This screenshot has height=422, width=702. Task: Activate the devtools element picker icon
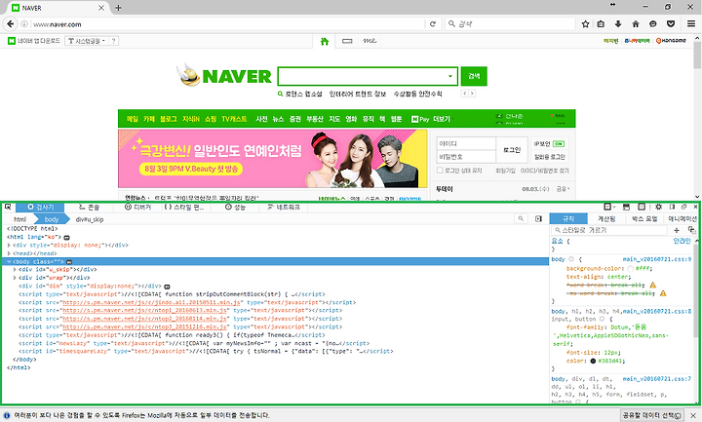(x=8, y=207)
